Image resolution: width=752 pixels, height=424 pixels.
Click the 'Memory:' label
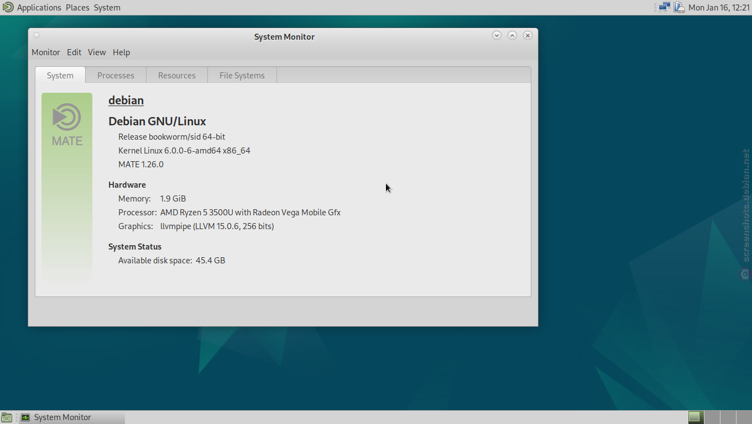[134, 199]
